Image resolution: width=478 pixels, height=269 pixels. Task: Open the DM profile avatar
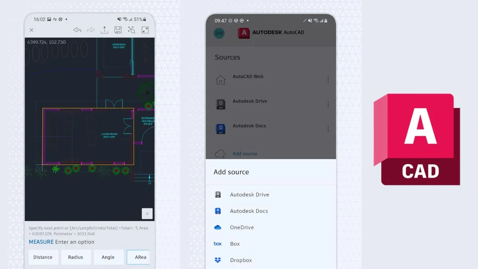pos(219,33)
